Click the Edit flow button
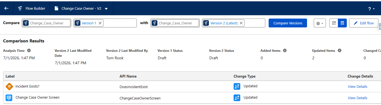 (363, 23)
